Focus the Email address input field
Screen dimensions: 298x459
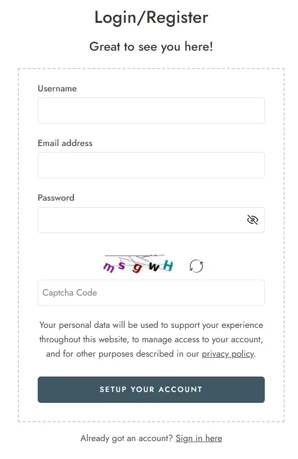[x=151, y=165]
